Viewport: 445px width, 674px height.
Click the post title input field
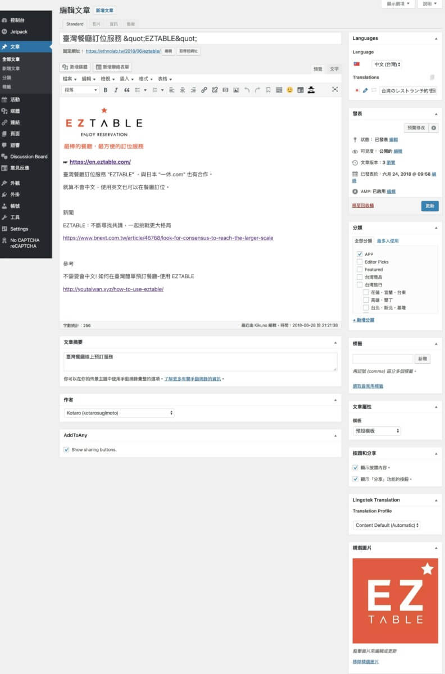tap(201, 39)
